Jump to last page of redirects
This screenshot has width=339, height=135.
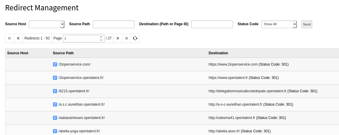point(126,38)
